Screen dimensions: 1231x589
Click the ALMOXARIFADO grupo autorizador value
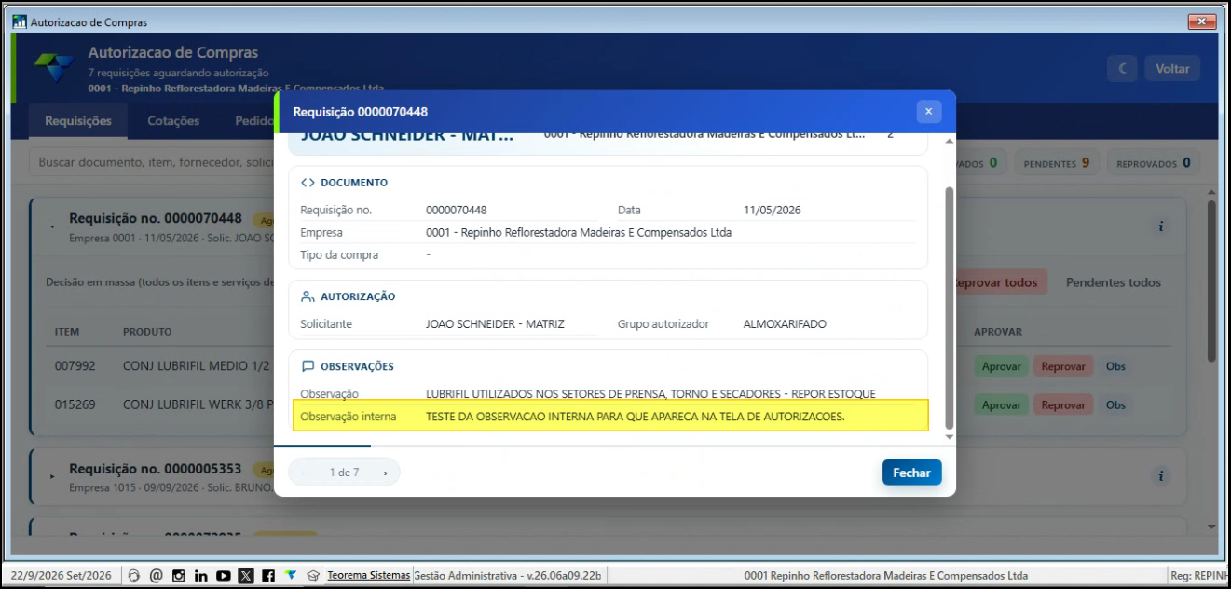785,324
